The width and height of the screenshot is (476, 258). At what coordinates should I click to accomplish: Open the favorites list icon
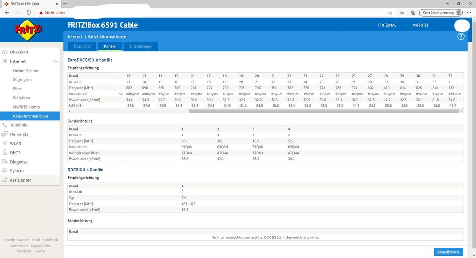(x=402, y=13)
